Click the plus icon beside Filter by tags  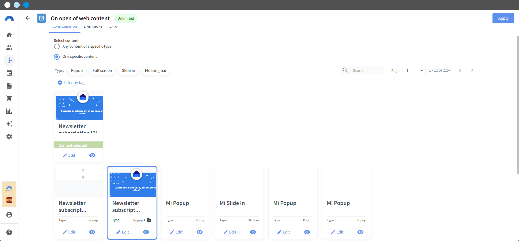60,83
